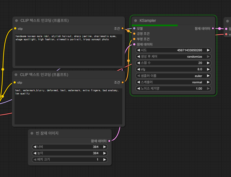The image size is (231, 177).
Task: Open the 샘플러 이름 euler dropdown
Action: point(173,76)
